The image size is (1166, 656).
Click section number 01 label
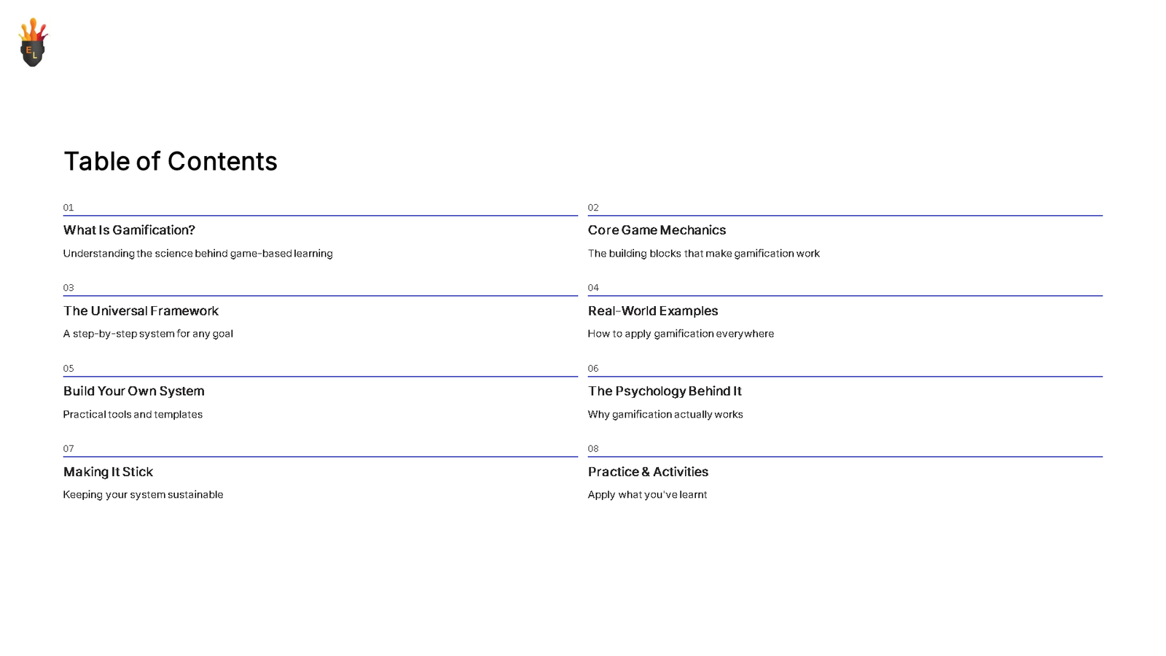[69, 208]
